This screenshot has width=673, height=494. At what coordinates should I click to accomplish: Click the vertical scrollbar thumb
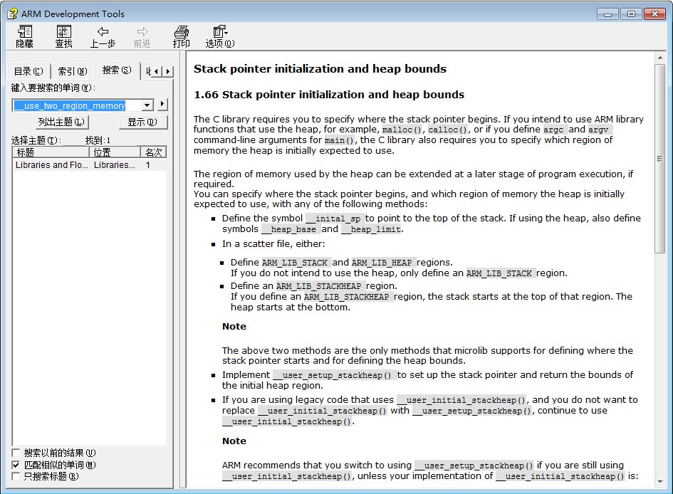coord(659,159)
